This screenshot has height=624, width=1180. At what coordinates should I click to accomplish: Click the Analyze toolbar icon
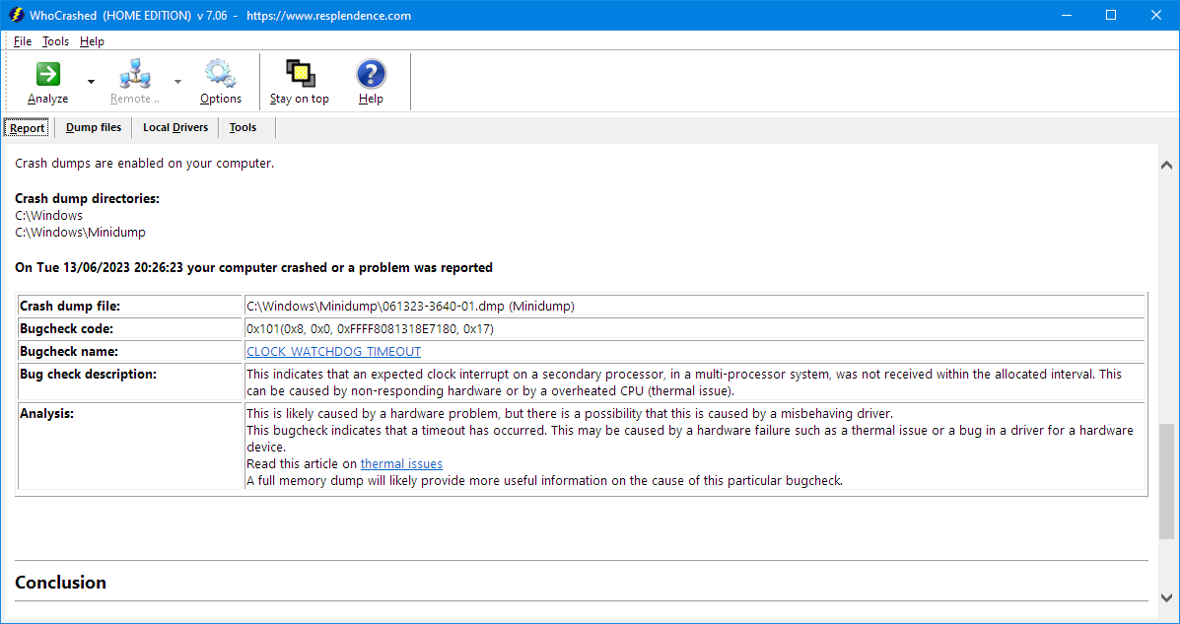point(48,75)
